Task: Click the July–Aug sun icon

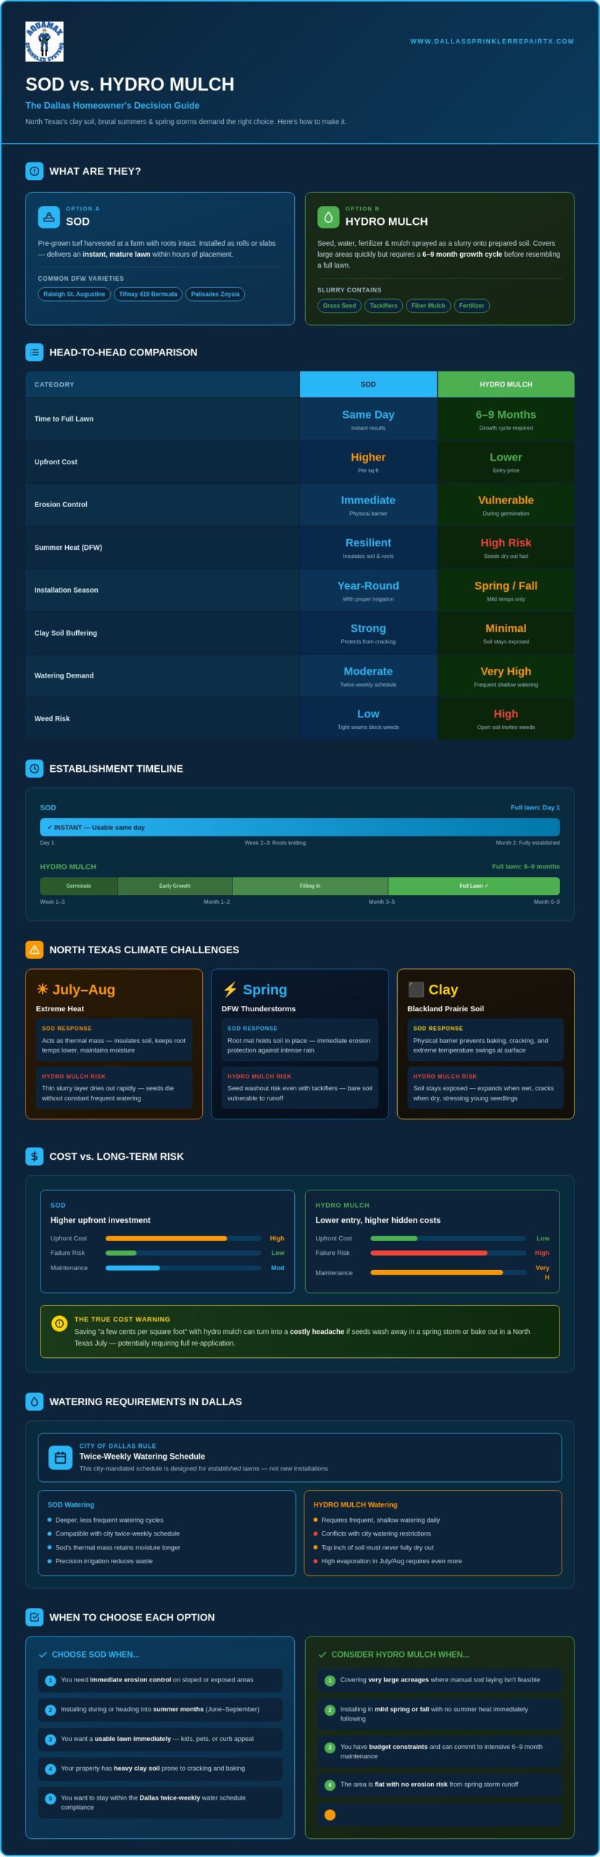Action: pos(42,989)
